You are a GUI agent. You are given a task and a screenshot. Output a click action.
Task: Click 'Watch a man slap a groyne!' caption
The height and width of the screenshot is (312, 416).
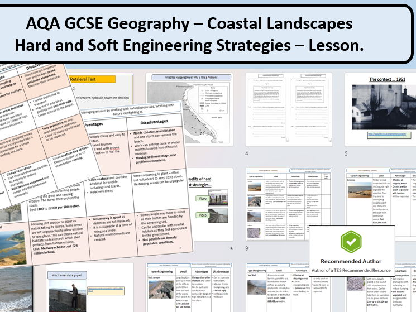pyautogui.click(x=67, y=275)
